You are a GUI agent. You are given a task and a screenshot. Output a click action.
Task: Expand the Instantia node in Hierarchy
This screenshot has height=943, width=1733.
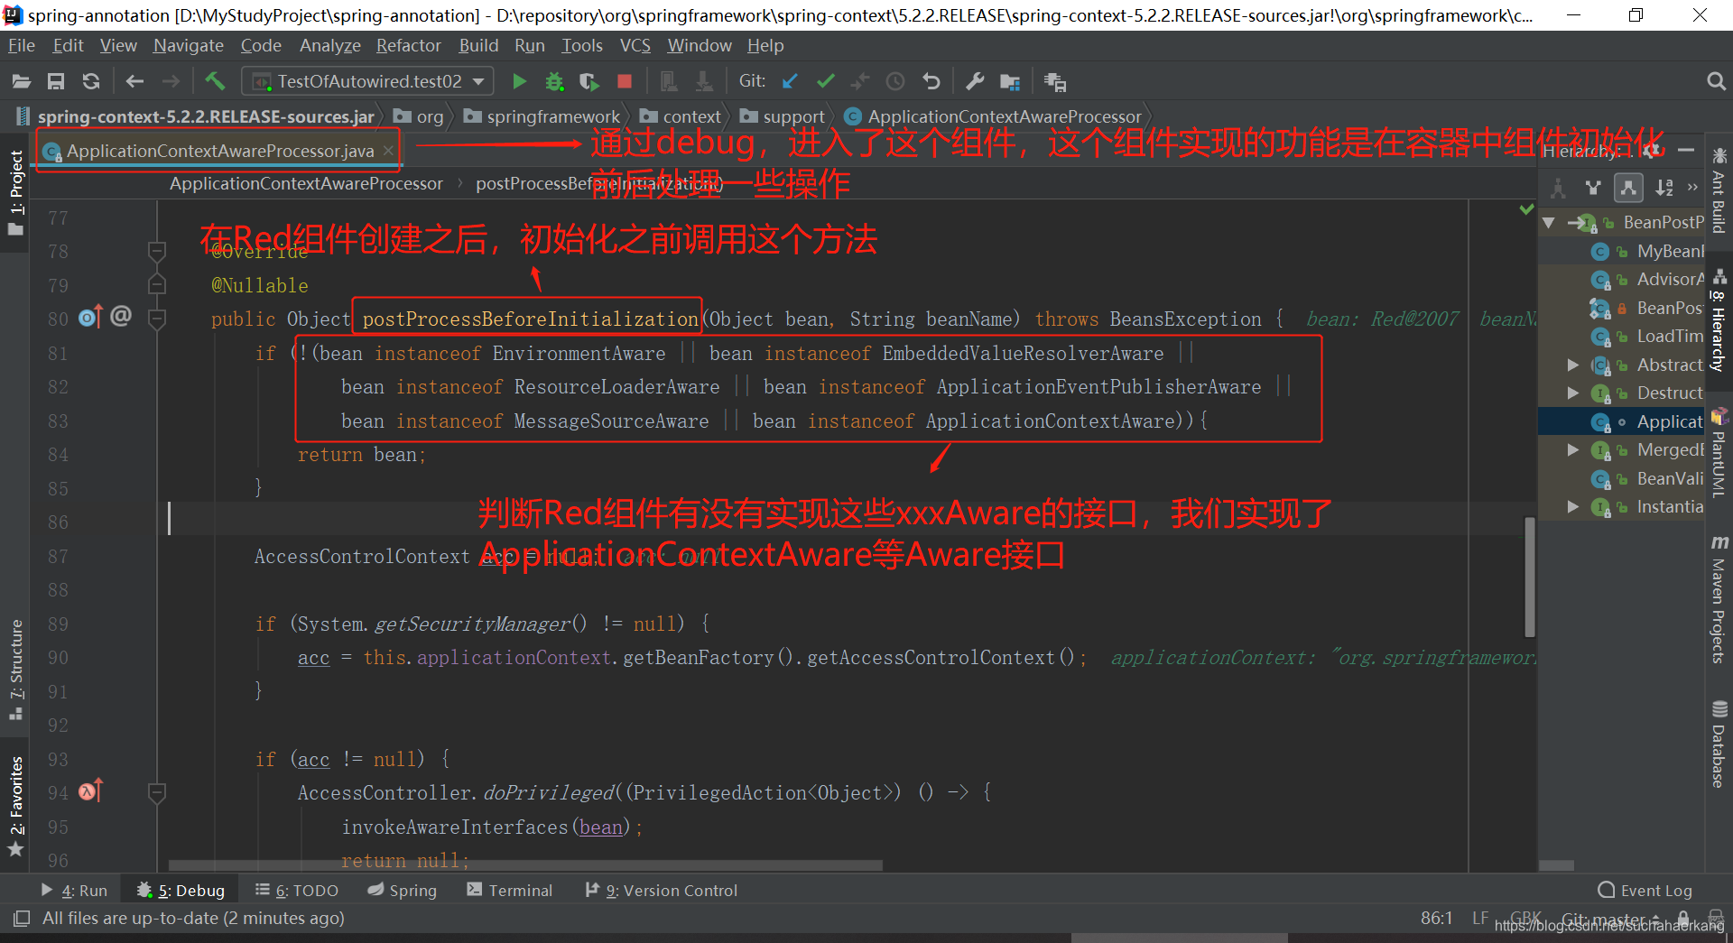click(x=1572, y=507)
